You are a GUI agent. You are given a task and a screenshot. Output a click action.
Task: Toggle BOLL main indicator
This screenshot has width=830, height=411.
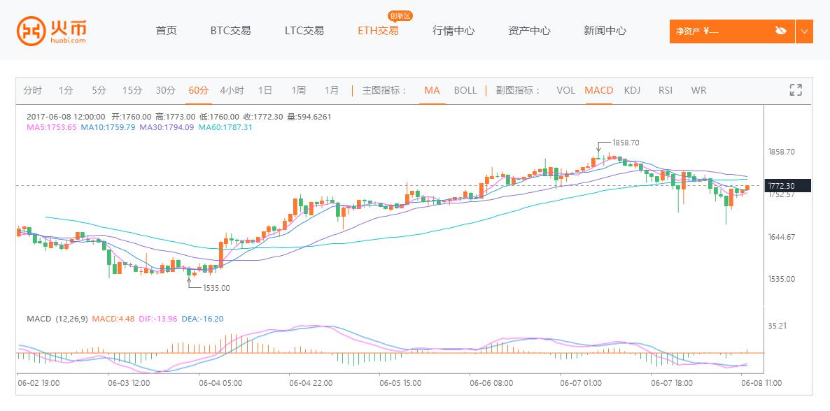click(465, 90)
